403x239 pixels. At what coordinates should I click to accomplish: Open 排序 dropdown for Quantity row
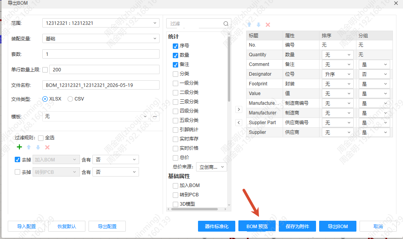338,55
